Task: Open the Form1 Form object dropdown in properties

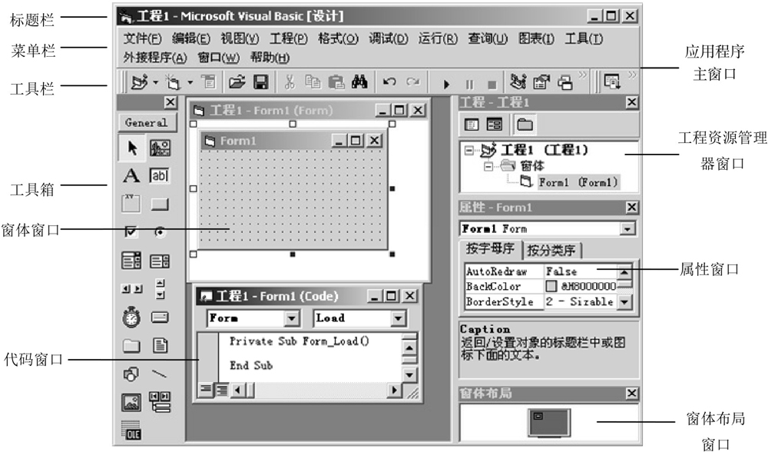Action: [x=627, y=229]
